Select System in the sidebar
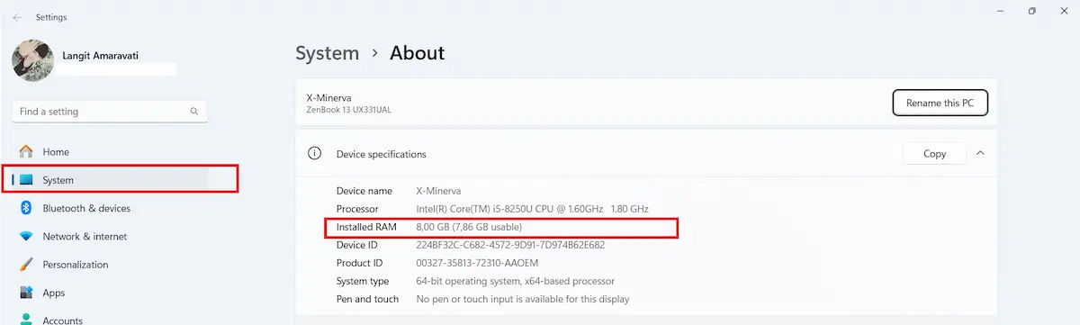 coord(110,180)
